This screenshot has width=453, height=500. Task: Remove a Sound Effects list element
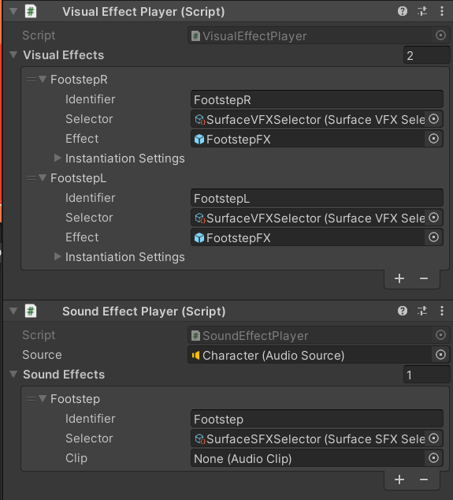(x=424, y=479)
